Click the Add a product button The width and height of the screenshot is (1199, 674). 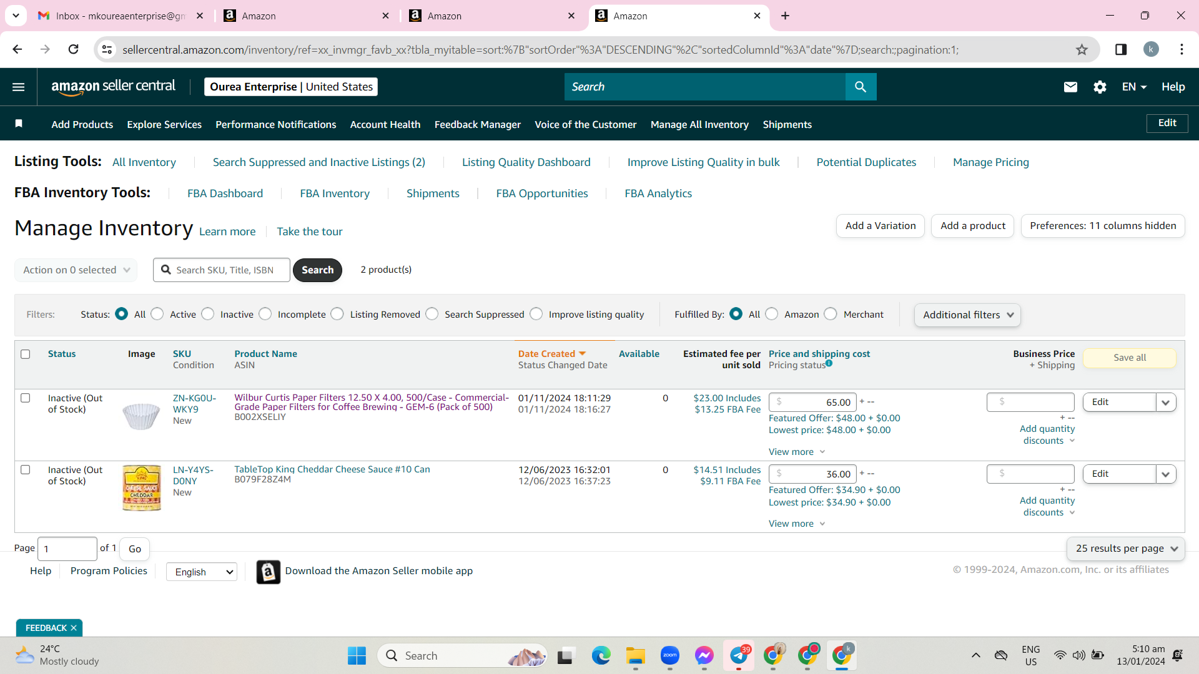(973, 226)
